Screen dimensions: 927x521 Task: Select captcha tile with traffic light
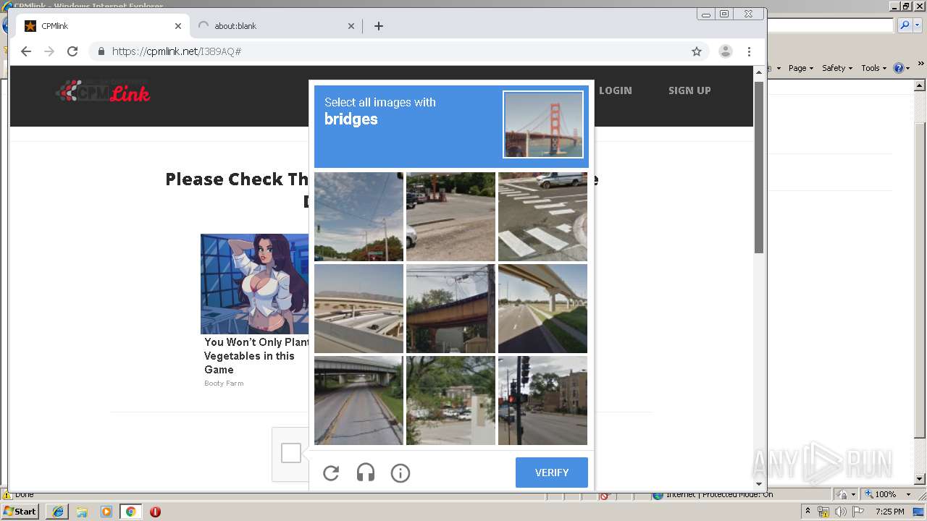[542, 400]
